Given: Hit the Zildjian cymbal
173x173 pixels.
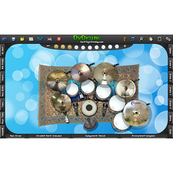Looking at the screenshot, I should (125, 88).
